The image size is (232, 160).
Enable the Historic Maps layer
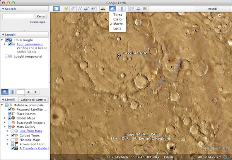(x=13, y=140)
